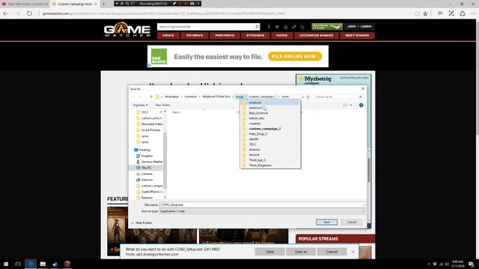
Task: Click browser favorites star icon
Action: pyautogui.click(x=425, y=13)
